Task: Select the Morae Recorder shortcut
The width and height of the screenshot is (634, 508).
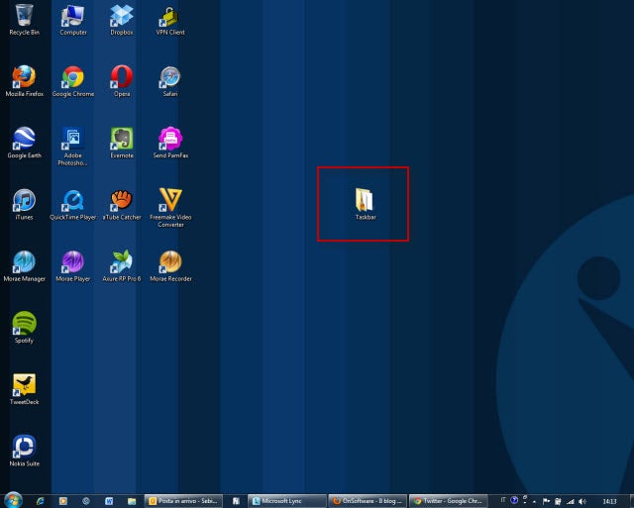Action: 170,266
